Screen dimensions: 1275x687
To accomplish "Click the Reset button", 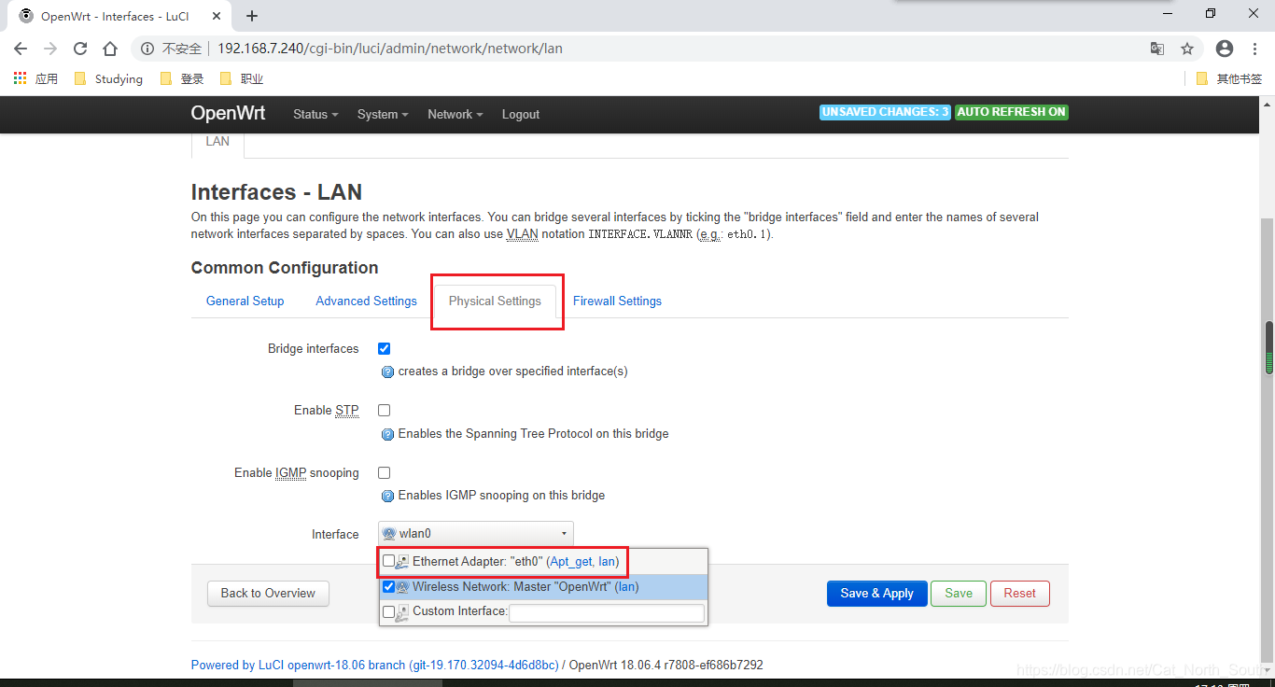I will (x=1020, y=593).
